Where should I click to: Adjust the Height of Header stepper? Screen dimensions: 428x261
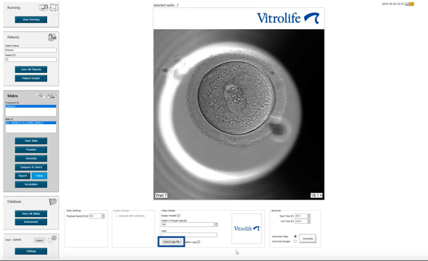[x=216, y=224]
